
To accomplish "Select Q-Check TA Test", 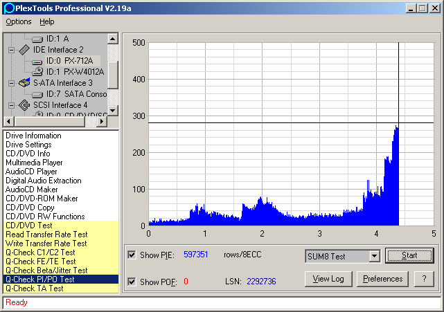I will click(60, 288).
